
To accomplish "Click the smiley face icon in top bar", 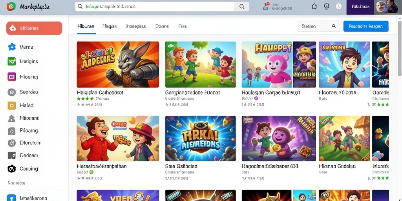I will (x=327, y=6).
